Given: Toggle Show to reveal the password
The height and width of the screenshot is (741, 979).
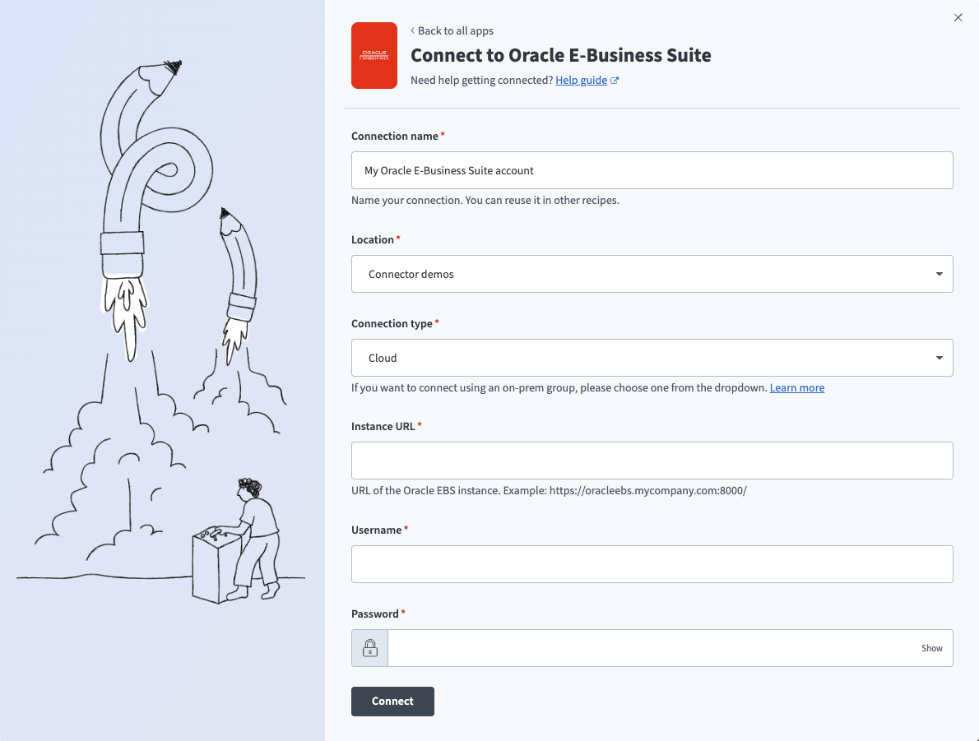Looking at the screenshot, I should pyautogui.click(x=931, y=648).
